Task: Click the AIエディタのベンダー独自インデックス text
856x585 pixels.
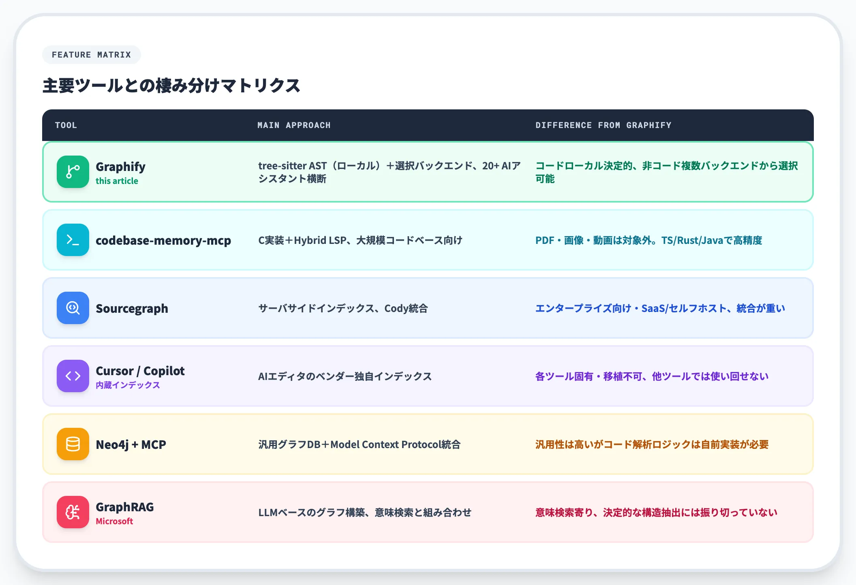Action: click(x=345, y=376)
